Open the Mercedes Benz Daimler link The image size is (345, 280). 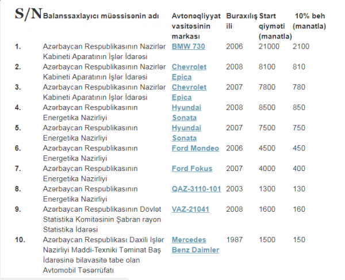tap(195, 245)
